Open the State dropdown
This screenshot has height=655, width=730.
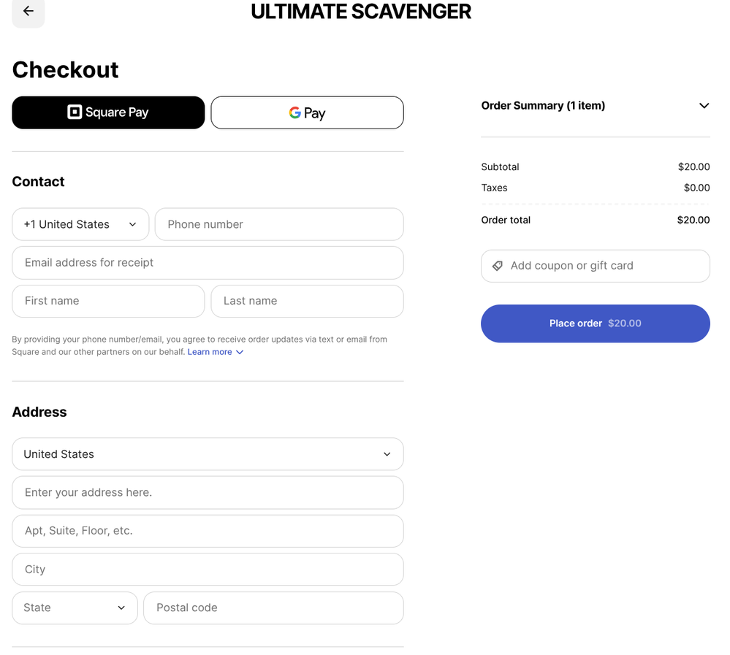[75, 608]
